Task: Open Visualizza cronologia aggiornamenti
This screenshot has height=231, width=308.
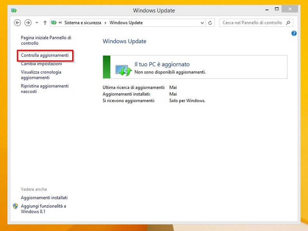Action: click(41, 75)
